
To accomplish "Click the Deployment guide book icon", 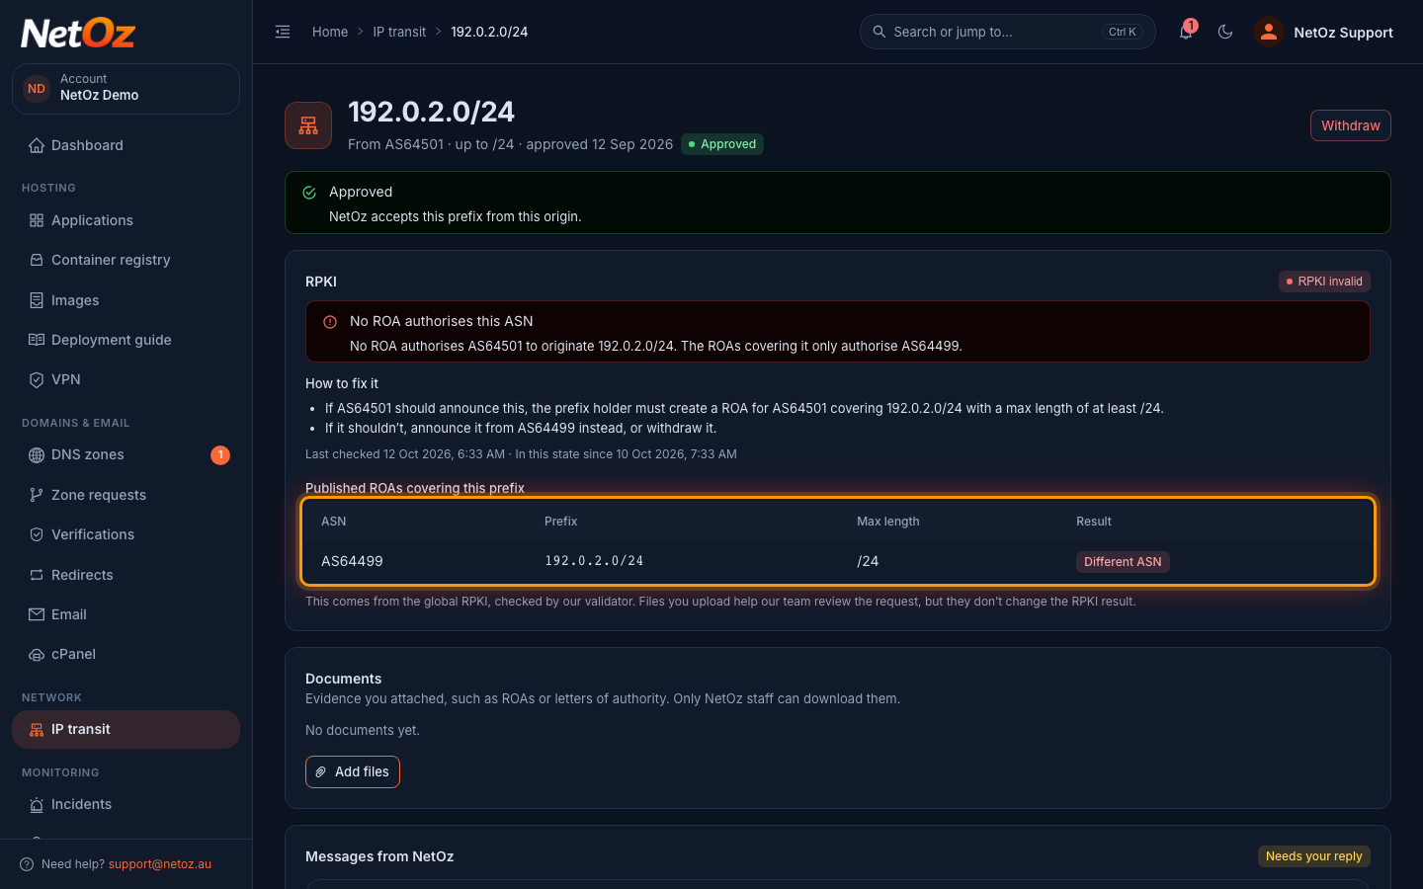I will pyautogui.click(x=37, y=340).
